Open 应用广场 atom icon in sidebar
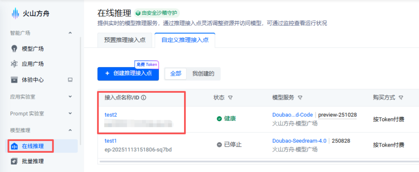 (x=14, y=64)
